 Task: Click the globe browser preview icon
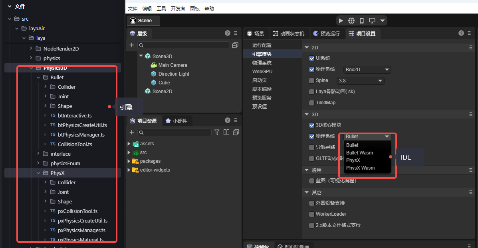(x=351, y=21)
